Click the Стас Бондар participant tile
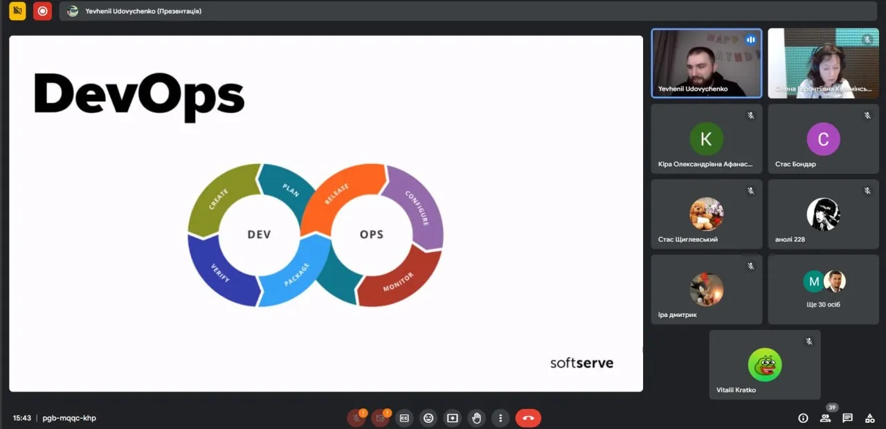Image resolution: width=886 pixels, height=429 pixels. point(823,139)
